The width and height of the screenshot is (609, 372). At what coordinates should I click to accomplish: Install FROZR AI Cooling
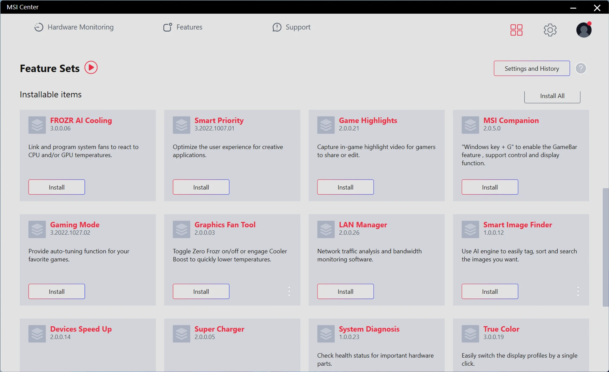pyautogui.click(x=56, y=187)
